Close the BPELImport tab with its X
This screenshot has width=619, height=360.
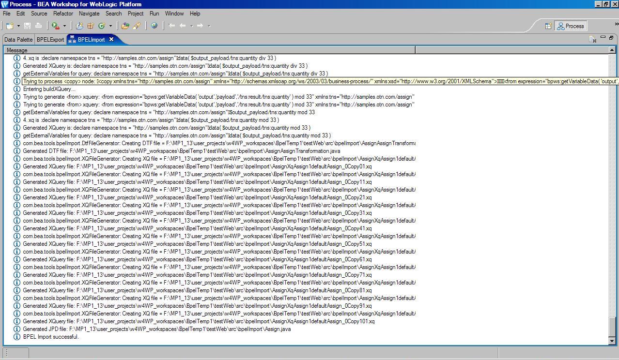[111, 40]
